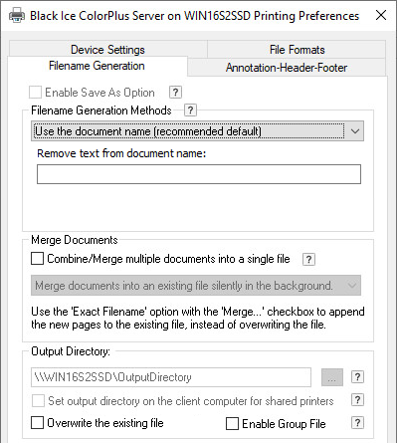
Task: Click the Remove text from document name field
Action: 199,174
